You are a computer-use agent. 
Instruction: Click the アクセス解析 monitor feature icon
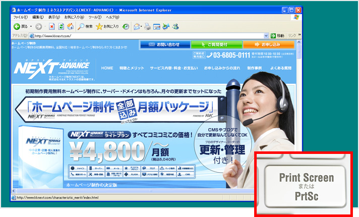(x=144, y=175)
